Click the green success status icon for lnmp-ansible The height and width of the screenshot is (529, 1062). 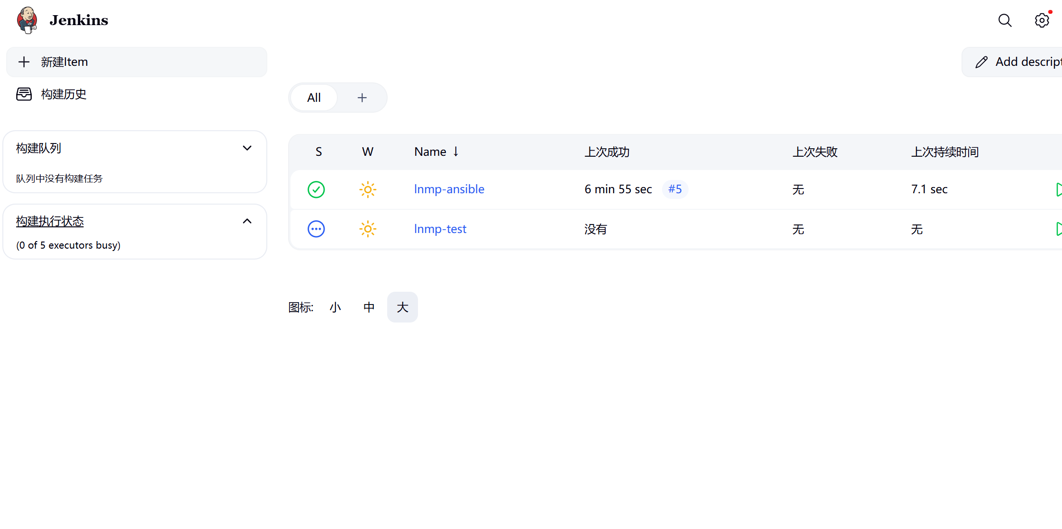click(316, 189)
